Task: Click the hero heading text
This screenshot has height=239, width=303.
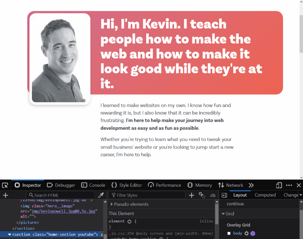Action: (181, 54)
